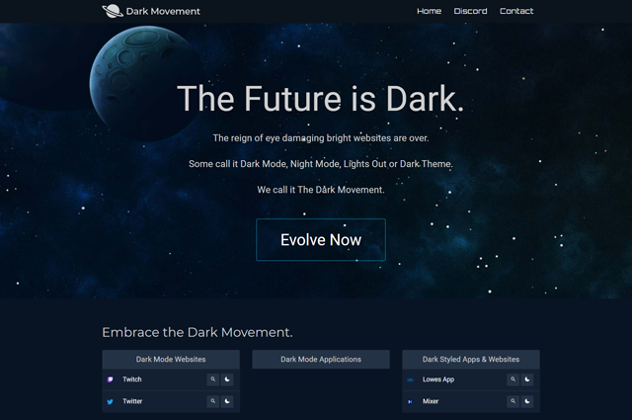This screenshot has width=632, height=420.
Task: Click the search icon for Twitch
Action: click(x=213, y=379)
